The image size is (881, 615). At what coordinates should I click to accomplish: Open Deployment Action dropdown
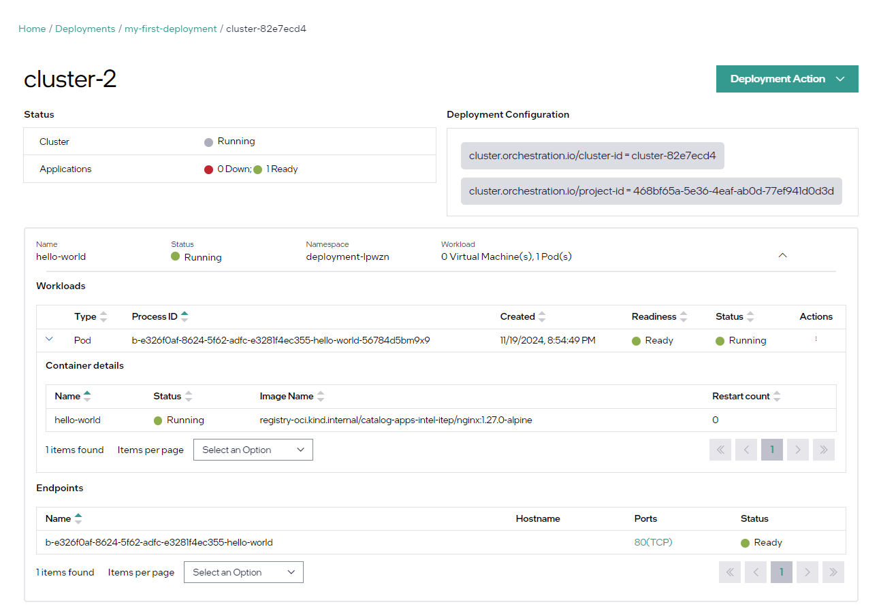tap(787, 79)
